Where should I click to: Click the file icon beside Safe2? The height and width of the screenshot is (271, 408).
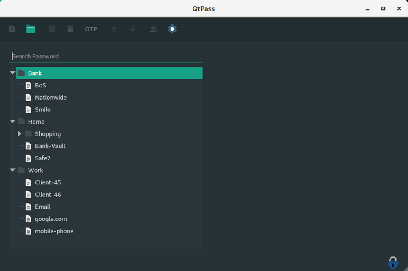click(29, 158)
